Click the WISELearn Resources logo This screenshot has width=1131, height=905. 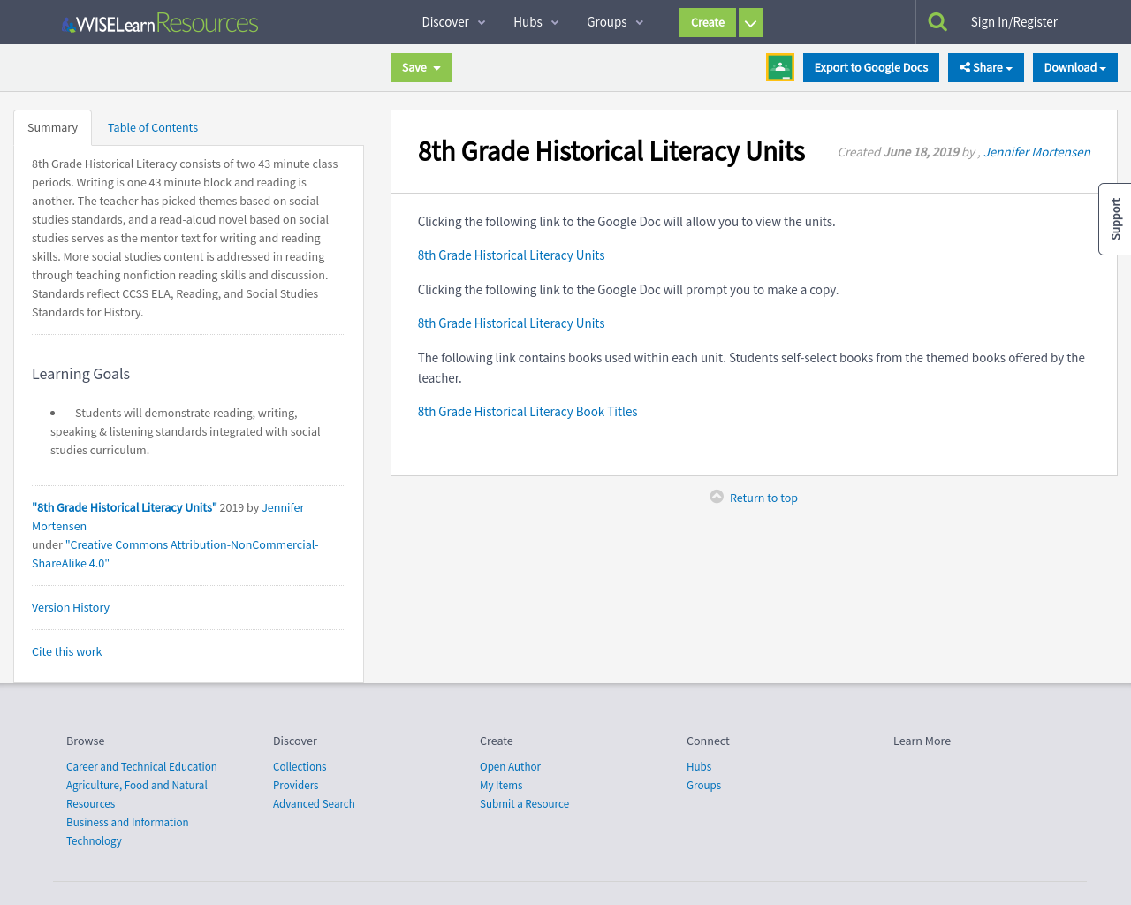(159, 21)
